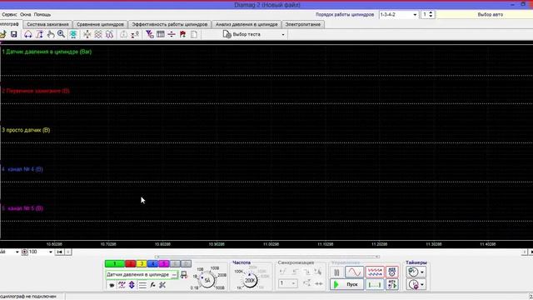533x300 pixels.
Task: Open the cylinder firing order 1-3-4-2 dropdown
Action: (415, 15)
